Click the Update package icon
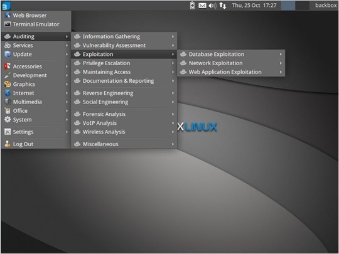The height and width of the screenshot is (254, 339). coord(8,54)
